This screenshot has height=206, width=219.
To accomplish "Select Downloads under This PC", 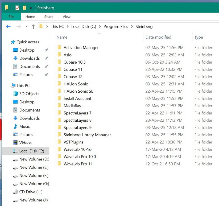I will tap(30, 118).
